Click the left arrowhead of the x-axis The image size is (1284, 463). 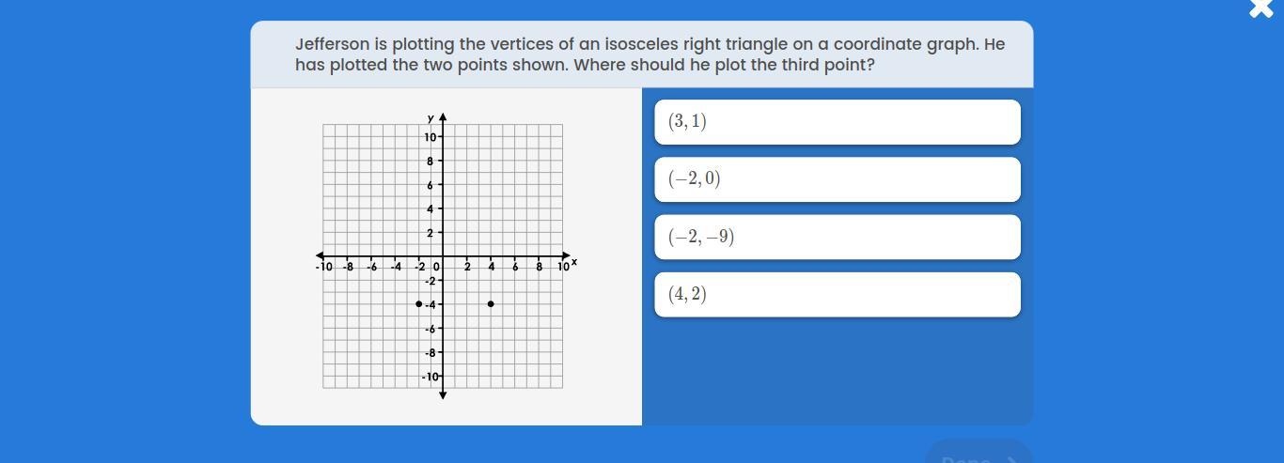click(320, 255)
